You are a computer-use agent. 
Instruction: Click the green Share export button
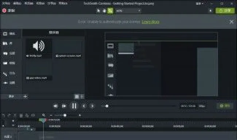[x=225, y=11]
